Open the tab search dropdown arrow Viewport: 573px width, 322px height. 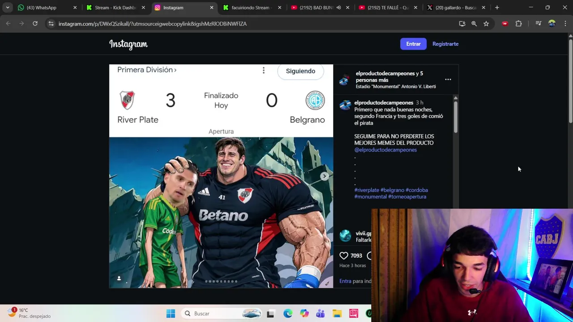[x=8, y=8]
